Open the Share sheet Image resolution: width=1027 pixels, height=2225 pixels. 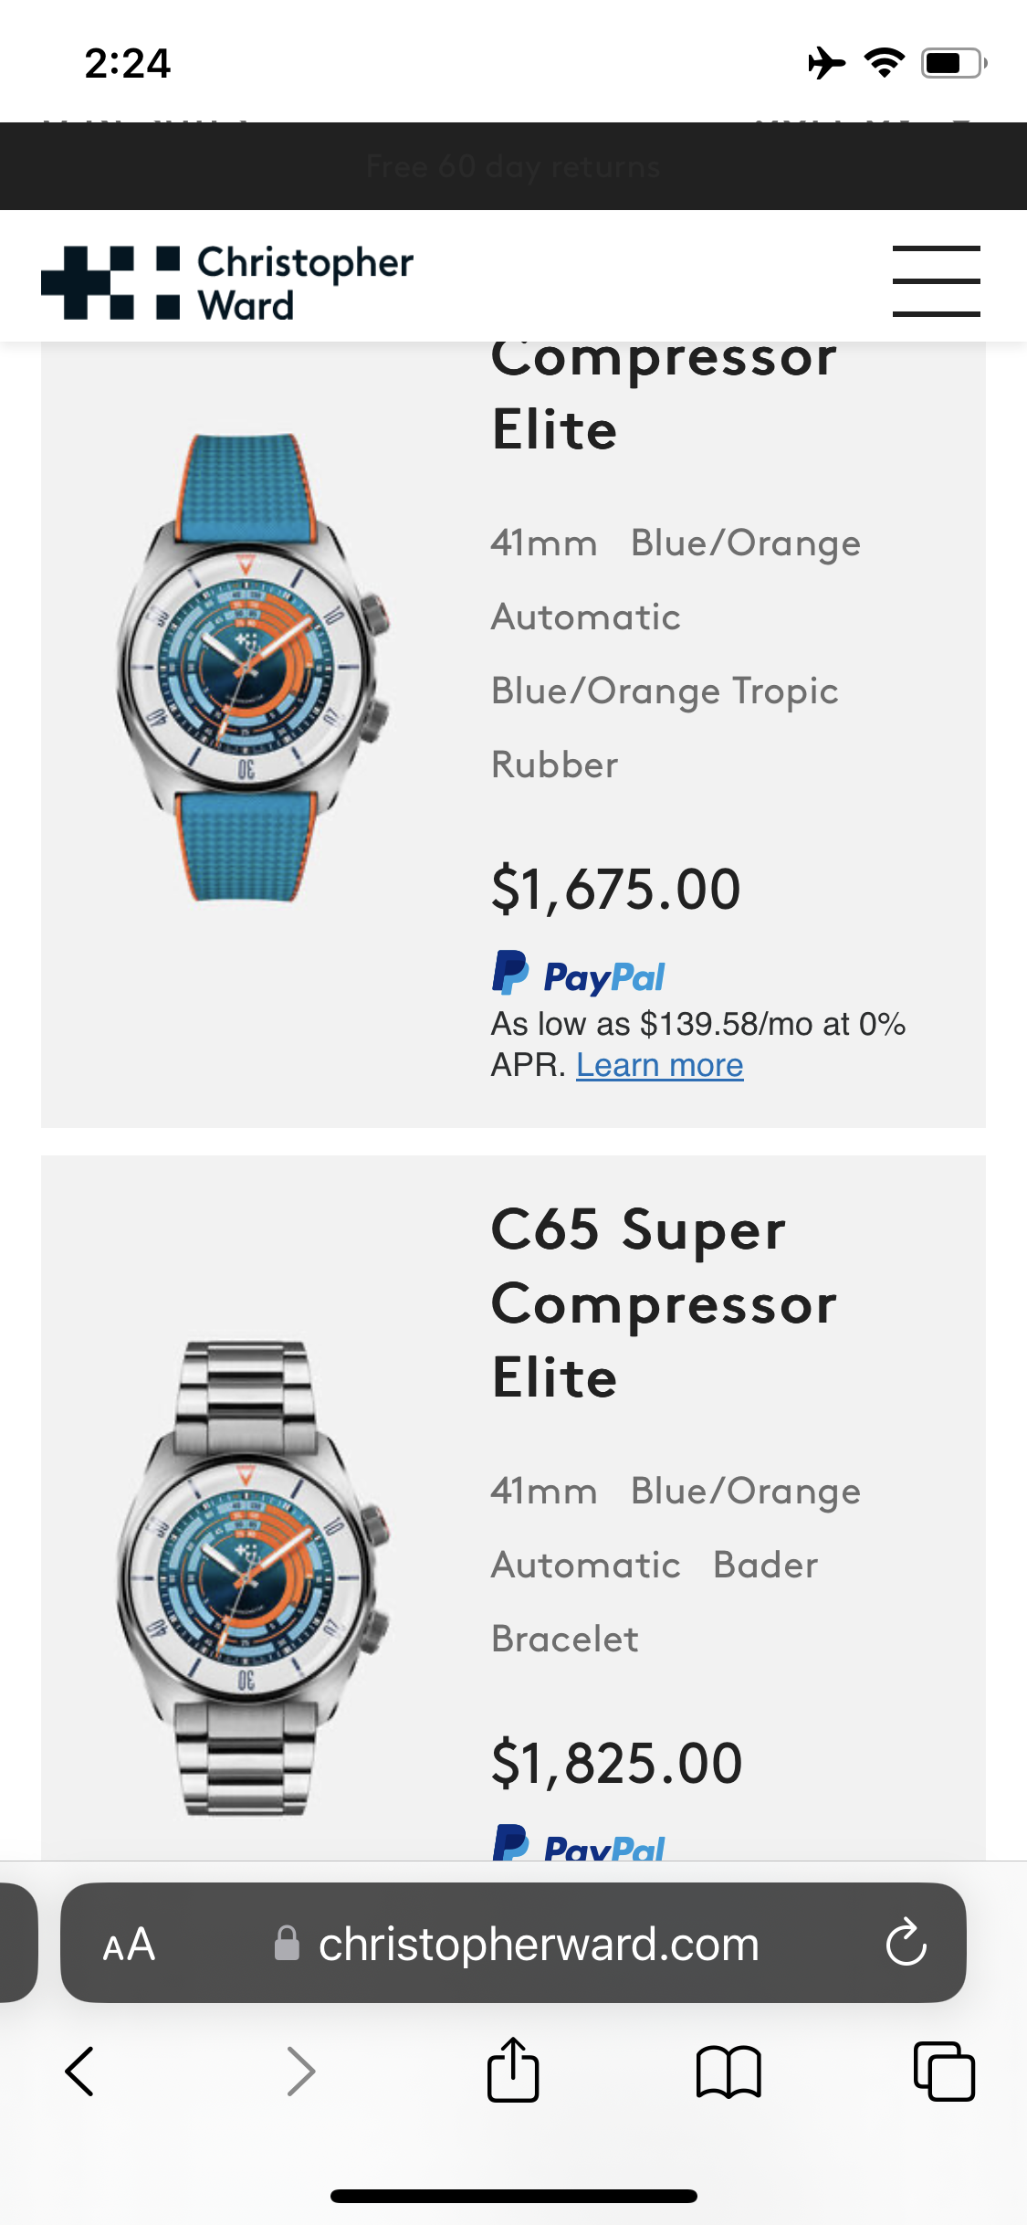coord(513,2070)
